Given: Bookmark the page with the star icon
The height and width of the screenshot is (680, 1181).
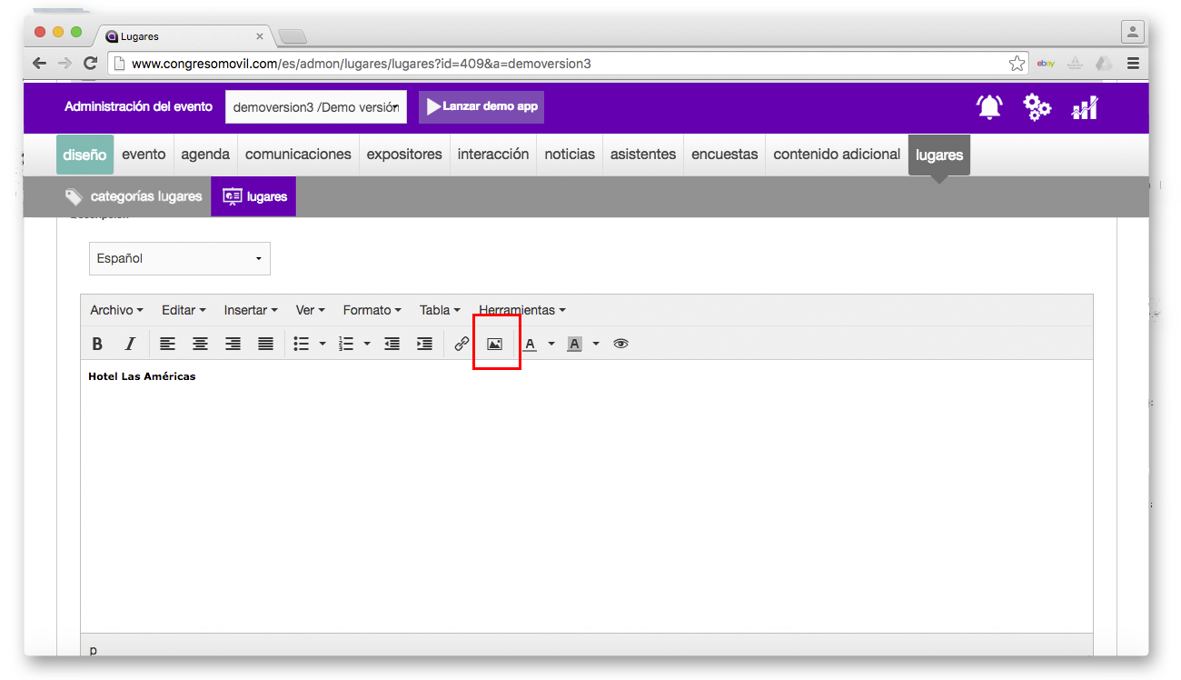Looking at the screenshot, I should [x=1017, y=64].
